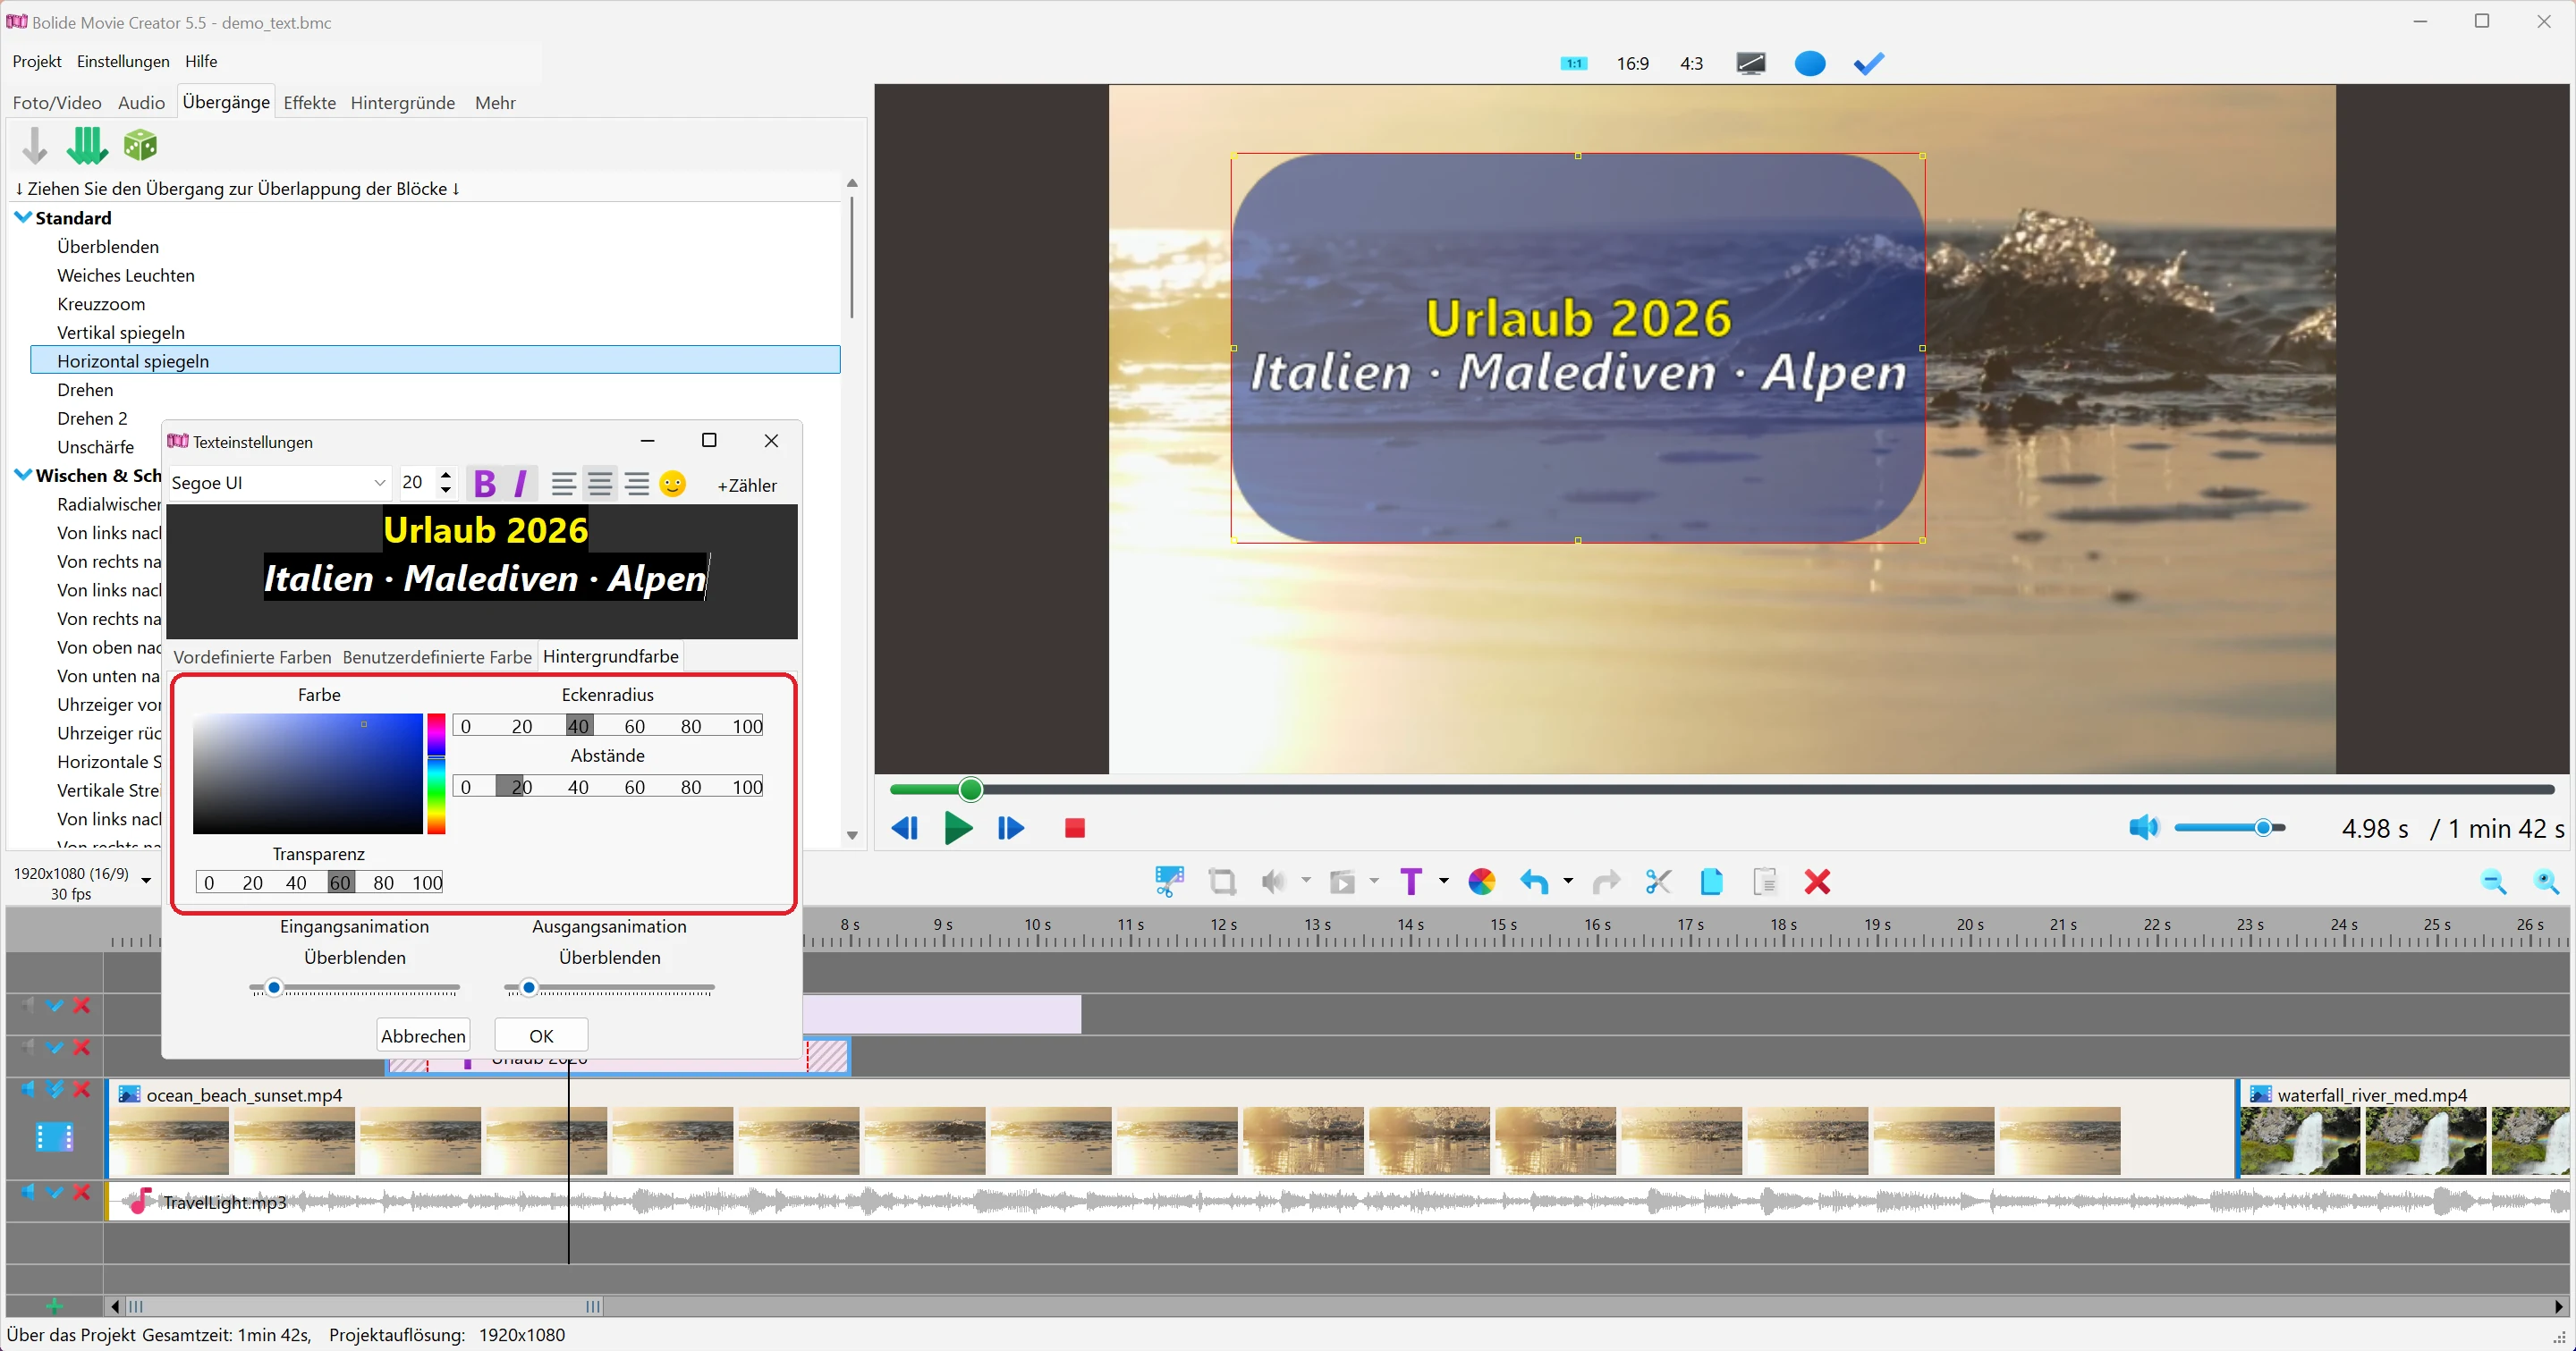Stop playback with the red stop button
The image size is (2576, 1351).
pos(1075,828)
